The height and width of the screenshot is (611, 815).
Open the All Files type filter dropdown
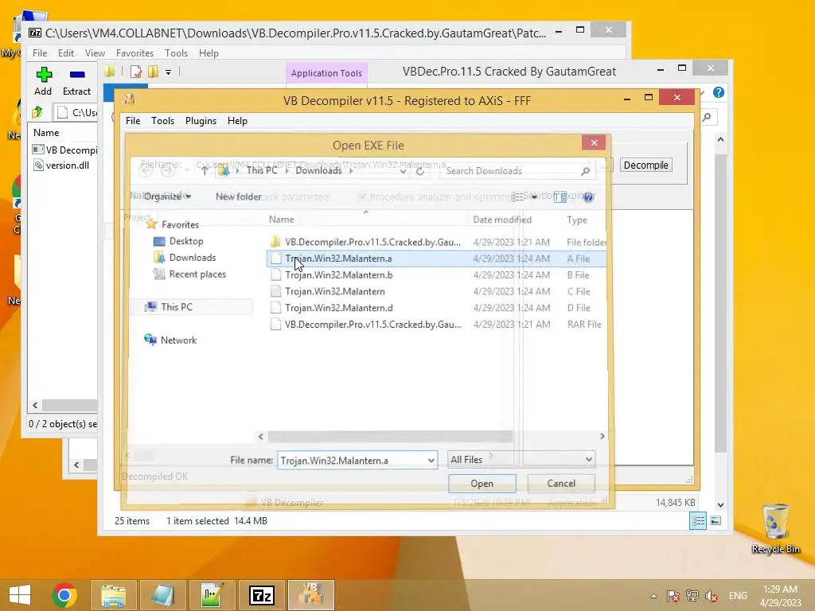521,460
